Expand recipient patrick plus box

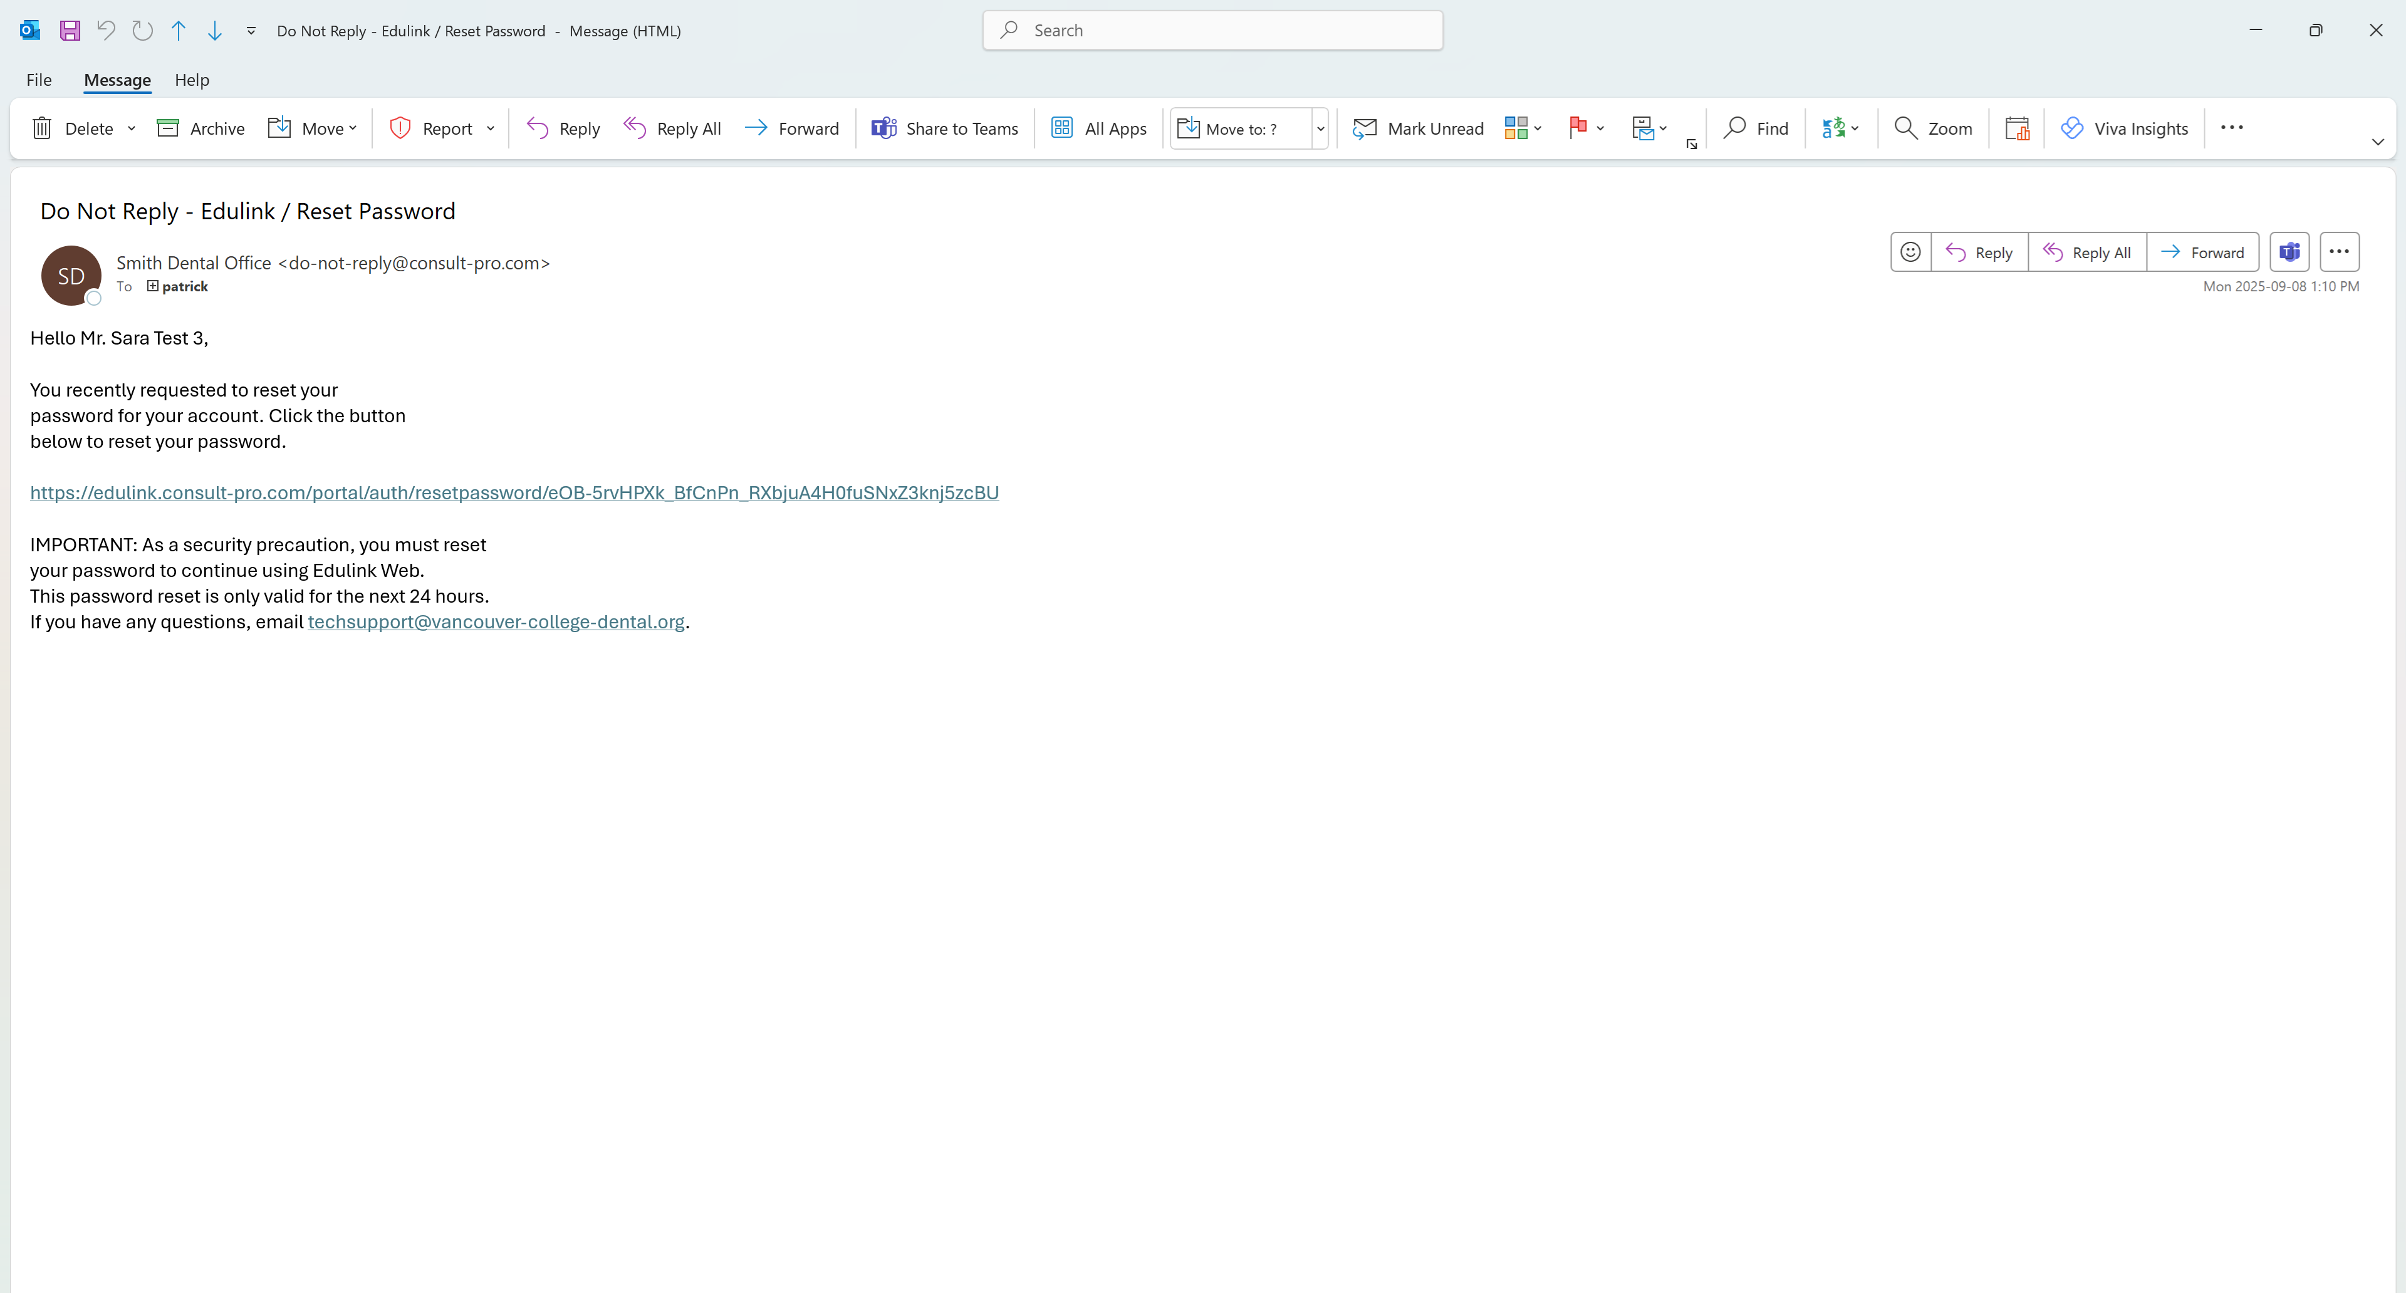152,286
